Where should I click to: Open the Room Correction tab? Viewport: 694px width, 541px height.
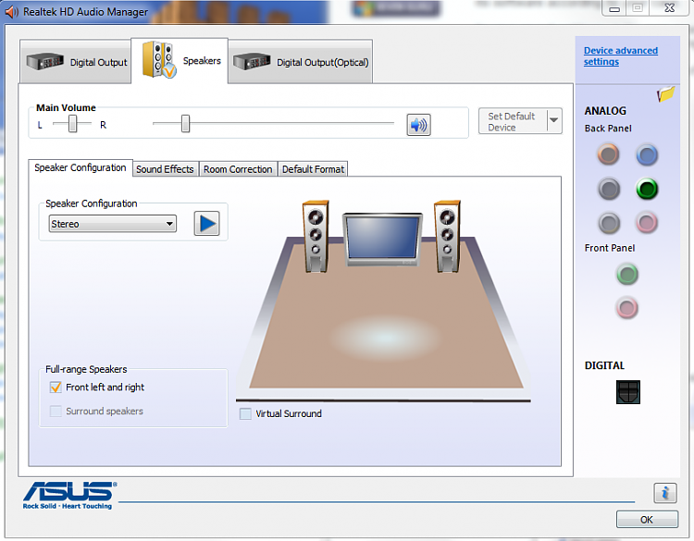click(238, 169)
